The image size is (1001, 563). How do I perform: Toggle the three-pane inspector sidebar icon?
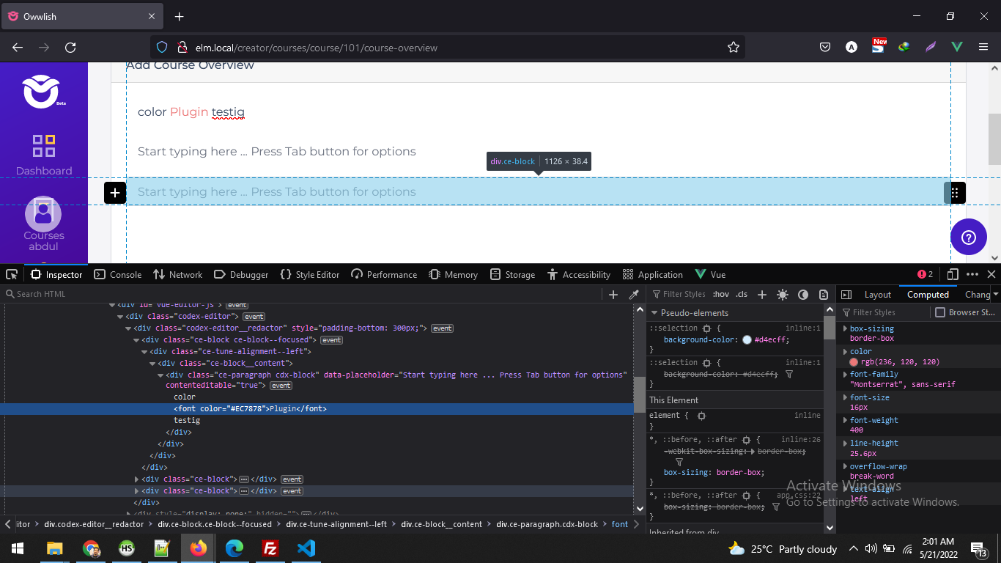(x=846, y=294)
